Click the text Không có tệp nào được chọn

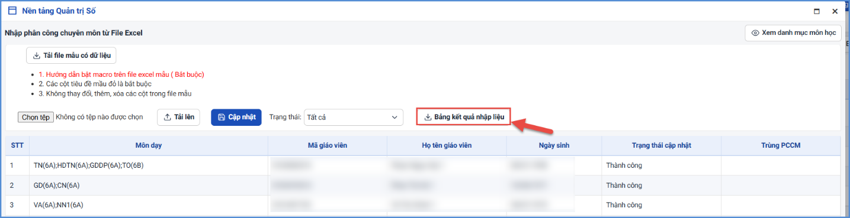100,117
